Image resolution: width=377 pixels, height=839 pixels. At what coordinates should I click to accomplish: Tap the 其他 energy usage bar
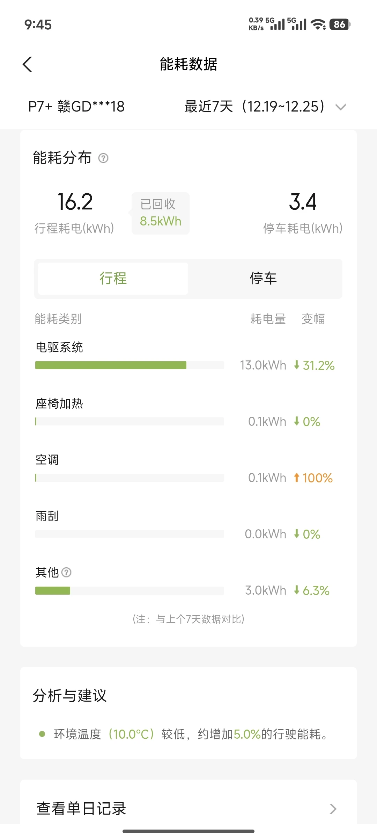(53, 590)
